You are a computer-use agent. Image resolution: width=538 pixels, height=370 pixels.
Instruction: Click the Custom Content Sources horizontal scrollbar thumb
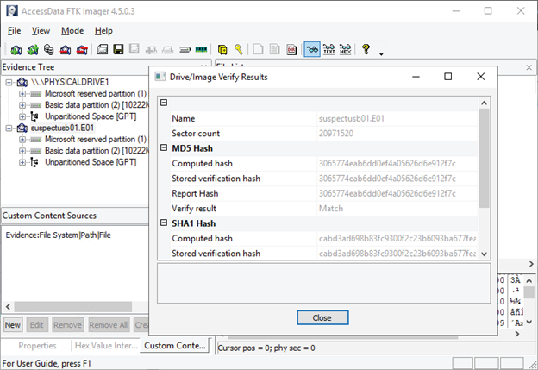click(x=72, y=306)
